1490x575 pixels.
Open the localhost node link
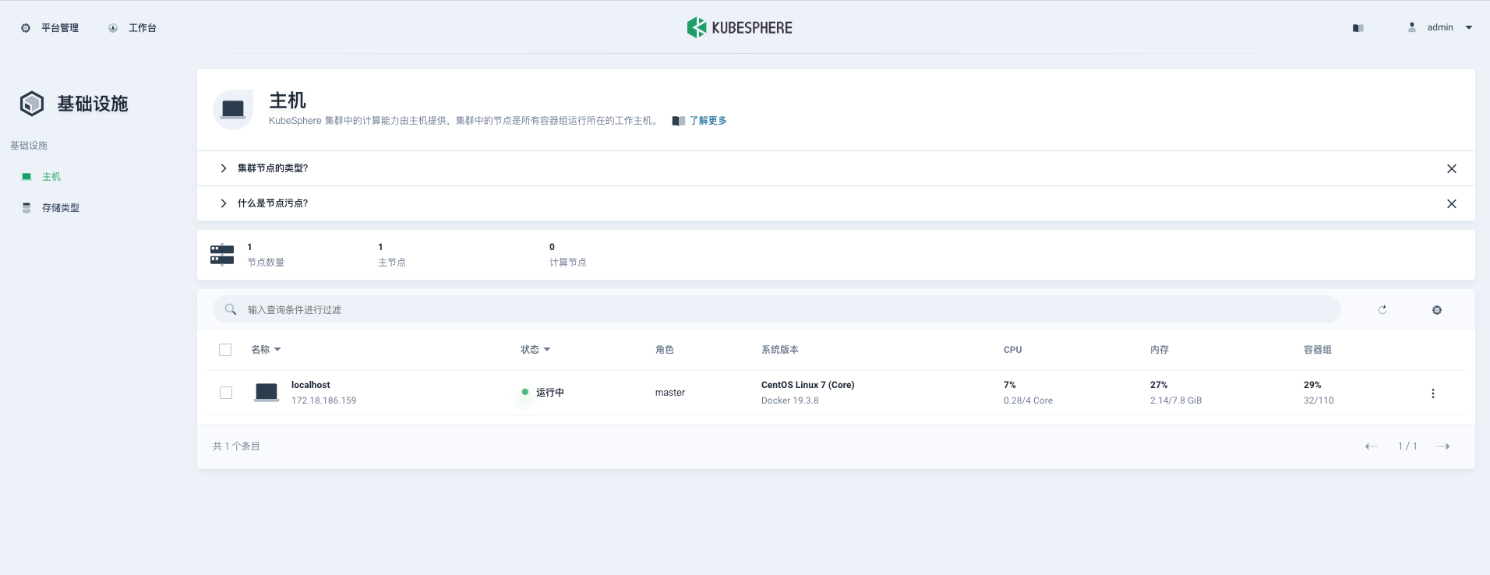pyautogui.click(x=311, y=385)
